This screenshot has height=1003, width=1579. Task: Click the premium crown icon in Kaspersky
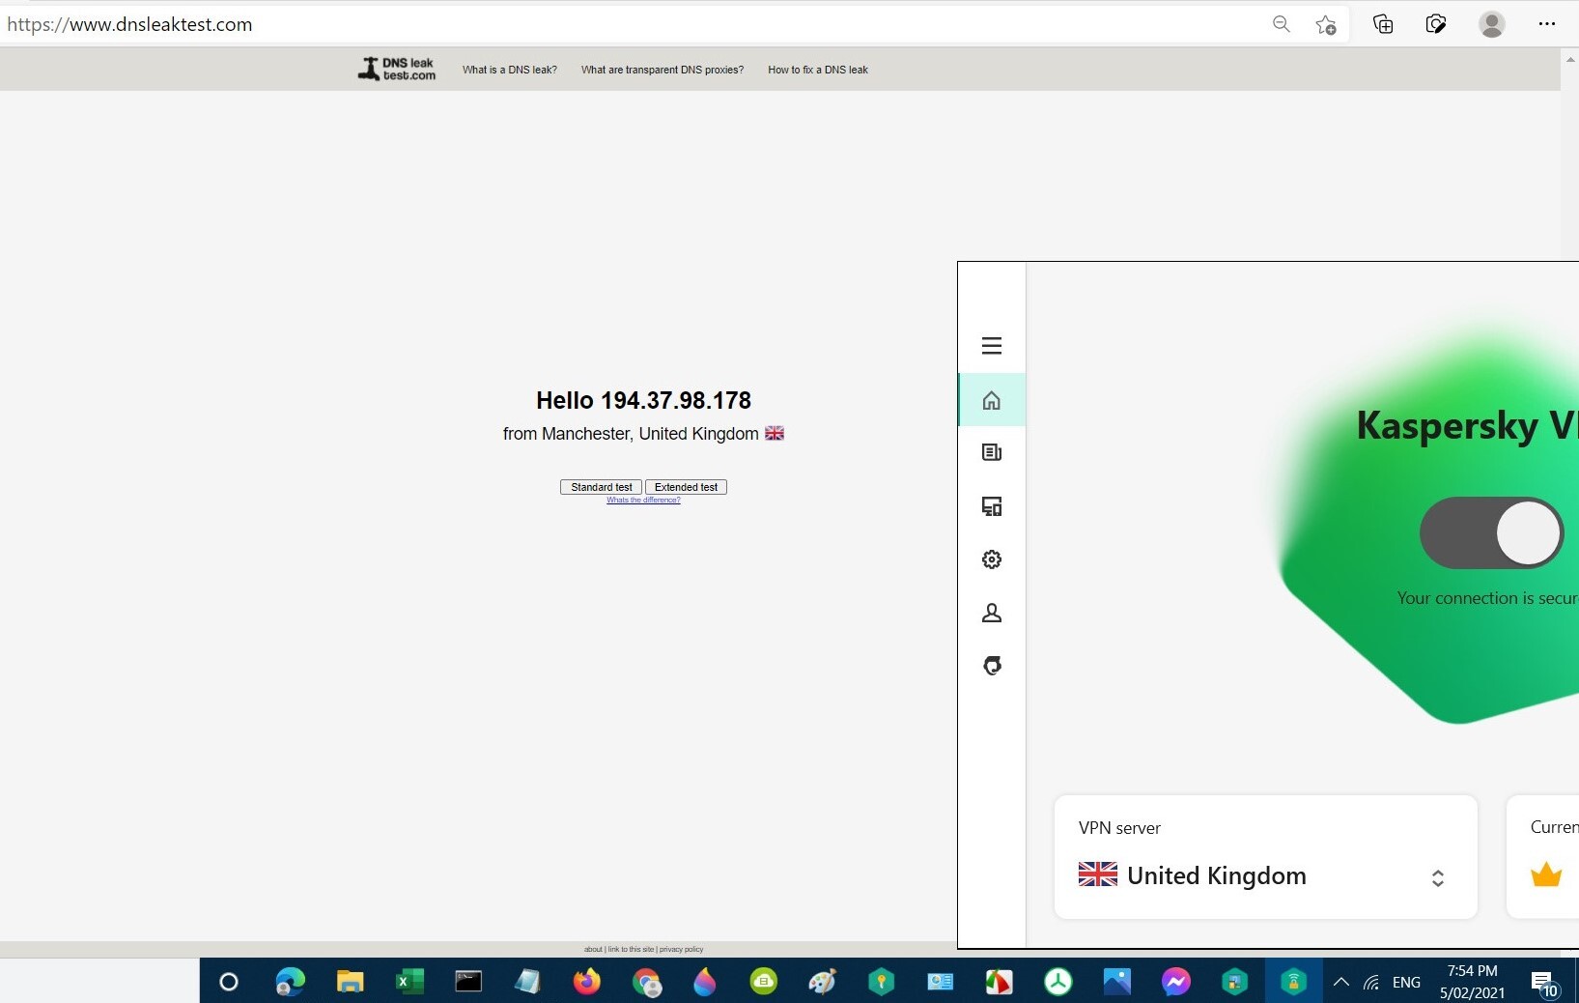[x=1546, y=874]
